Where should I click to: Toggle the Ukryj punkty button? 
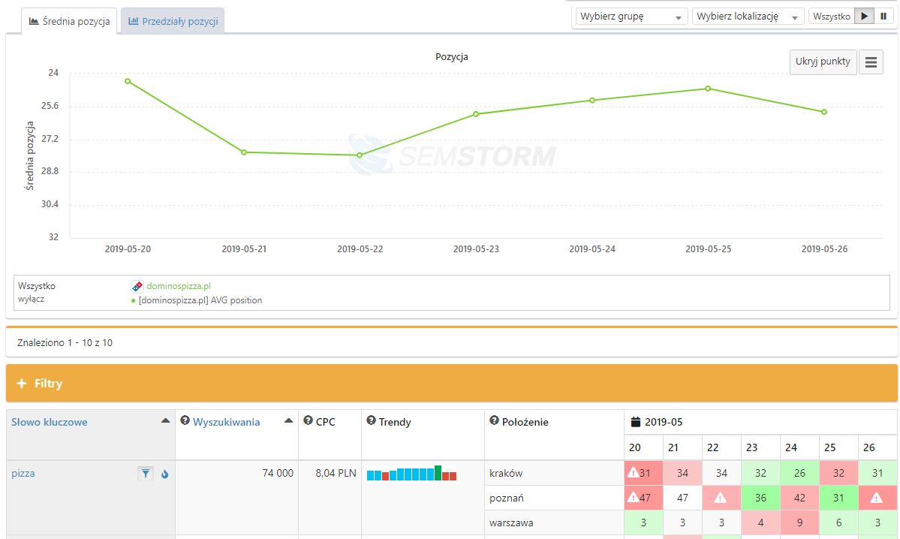823,62
